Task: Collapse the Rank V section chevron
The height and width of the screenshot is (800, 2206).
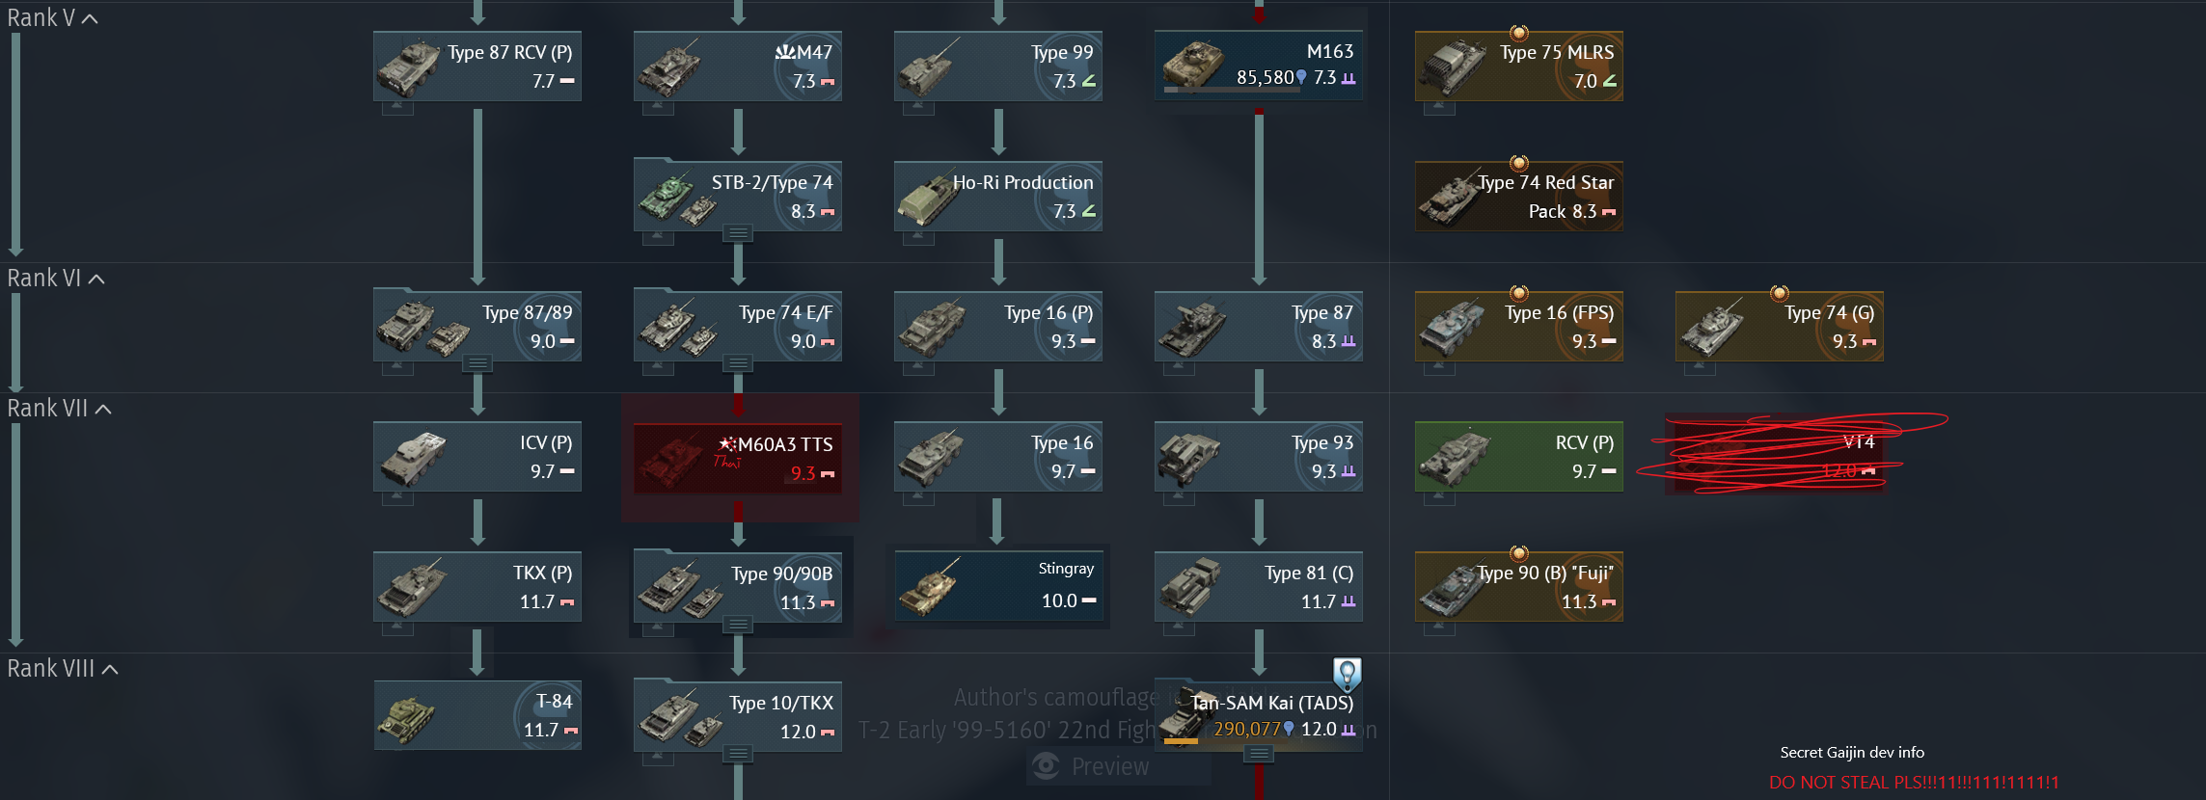Action: coord(90,18)
